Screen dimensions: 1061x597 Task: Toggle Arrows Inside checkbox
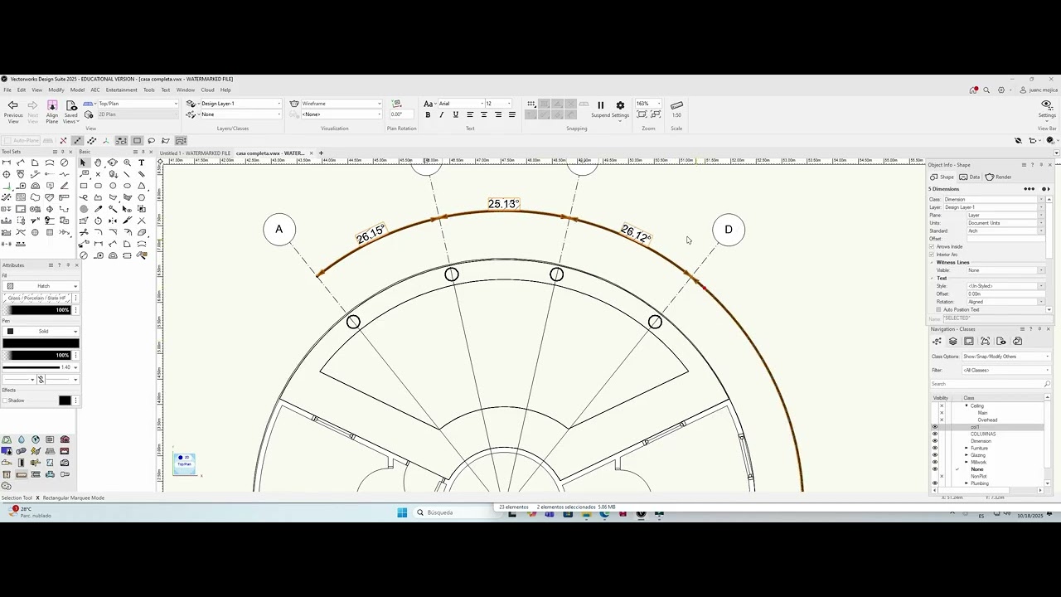(x=932, y=247)
